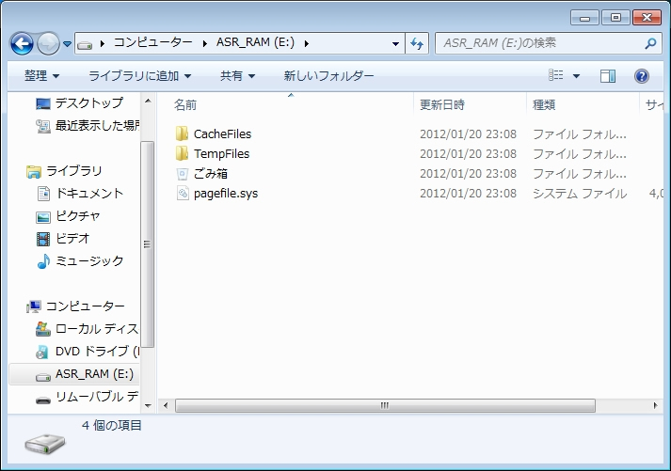The height and width of the screenshot is (471, 671).
Task: Open the 共有 menu
Action: pos(237,76)
